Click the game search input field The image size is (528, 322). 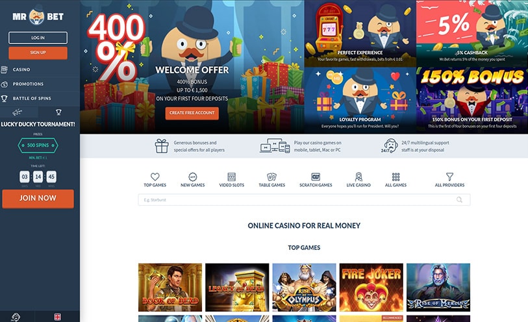pyautogui.click(x=304, y=200)
